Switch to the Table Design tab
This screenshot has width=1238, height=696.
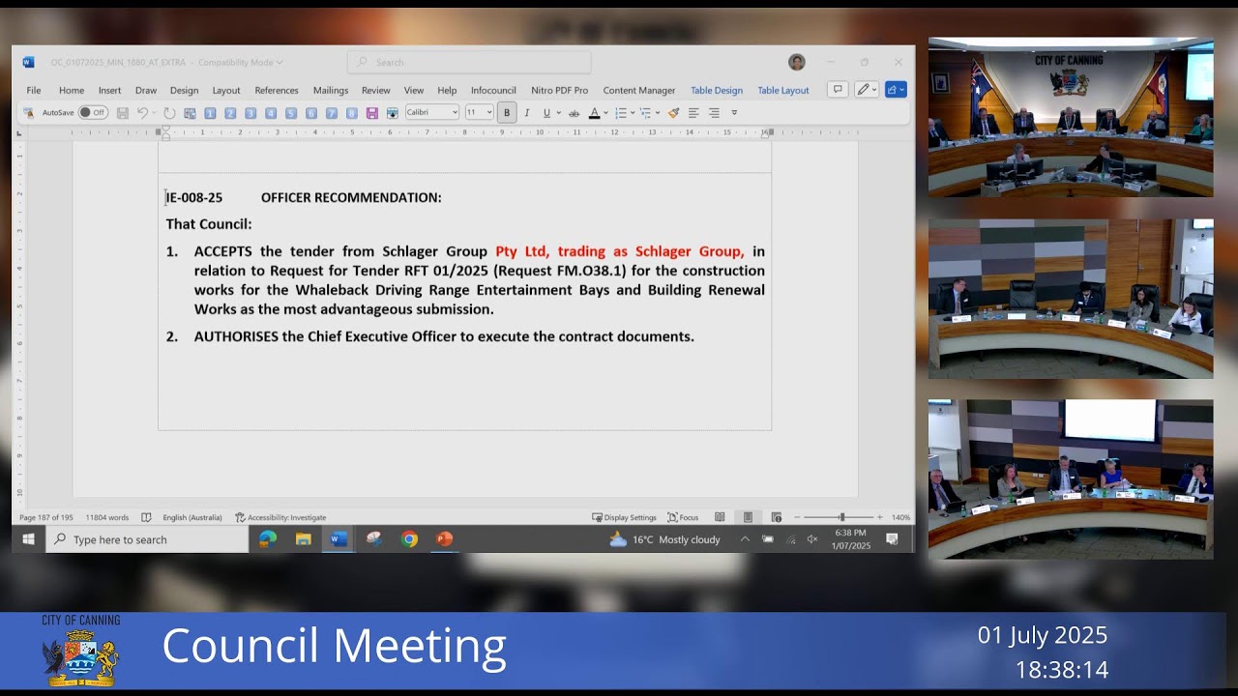(x=717, y=90)
